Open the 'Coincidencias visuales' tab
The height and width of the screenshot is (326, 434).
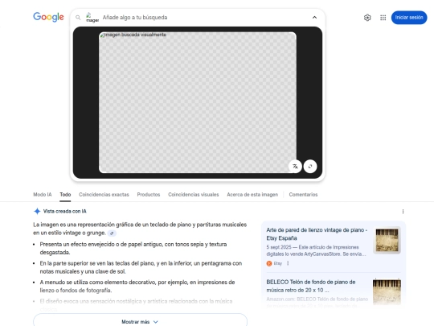194,195
